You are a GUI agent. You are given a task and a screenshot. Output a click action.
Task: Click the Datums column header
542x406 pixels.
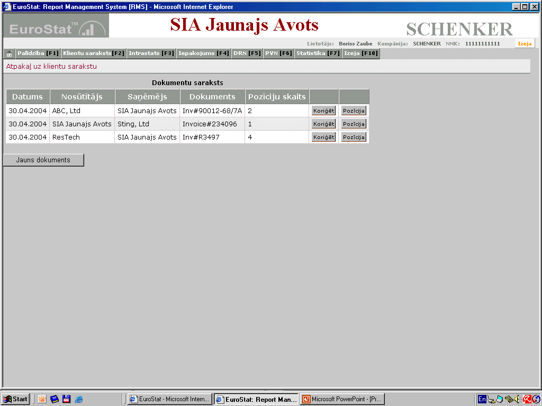[28, 97]
